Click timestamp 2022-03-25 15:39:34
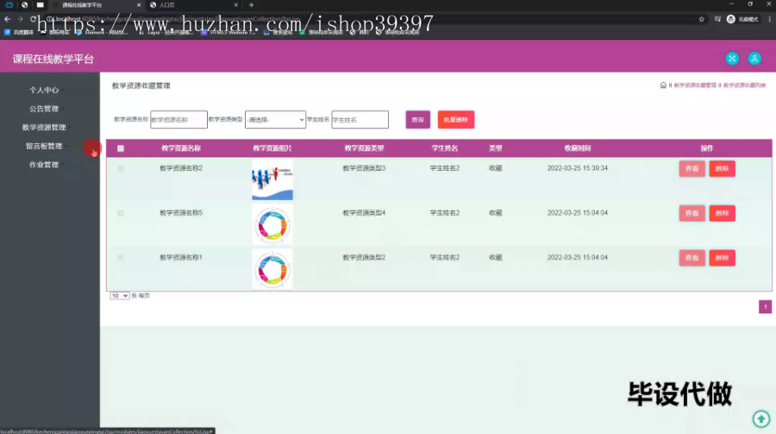 (578, 168)
